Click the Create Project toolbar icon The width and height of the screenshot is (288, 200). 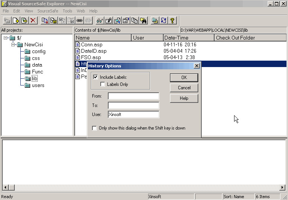(x=7, y=20)
